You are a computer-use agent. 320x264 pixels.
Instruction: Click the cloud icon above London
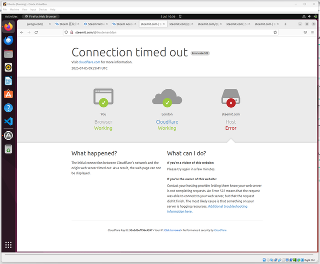point(167,98)
